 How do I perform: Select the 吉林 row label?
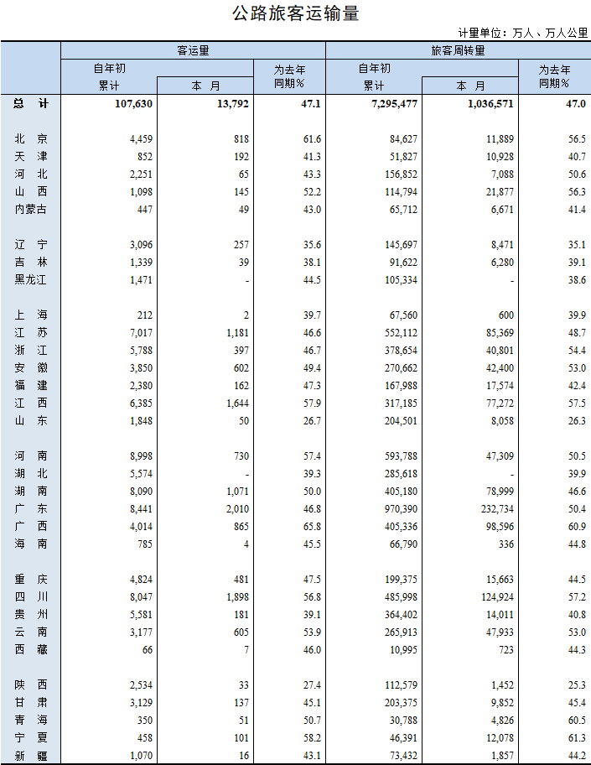click(31, 262)
